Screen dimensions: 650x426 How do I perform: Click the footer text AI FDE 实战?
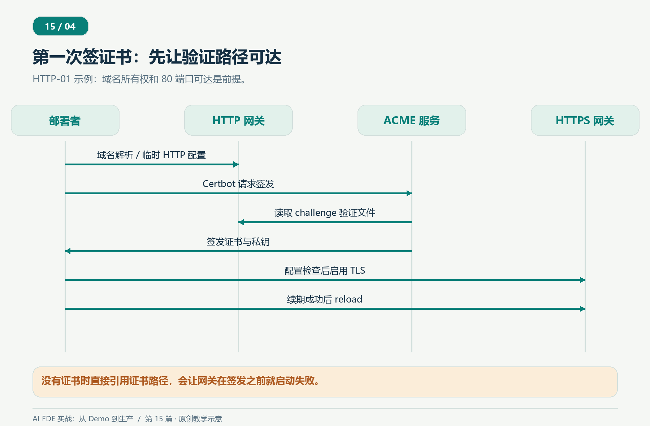point(127,419)
